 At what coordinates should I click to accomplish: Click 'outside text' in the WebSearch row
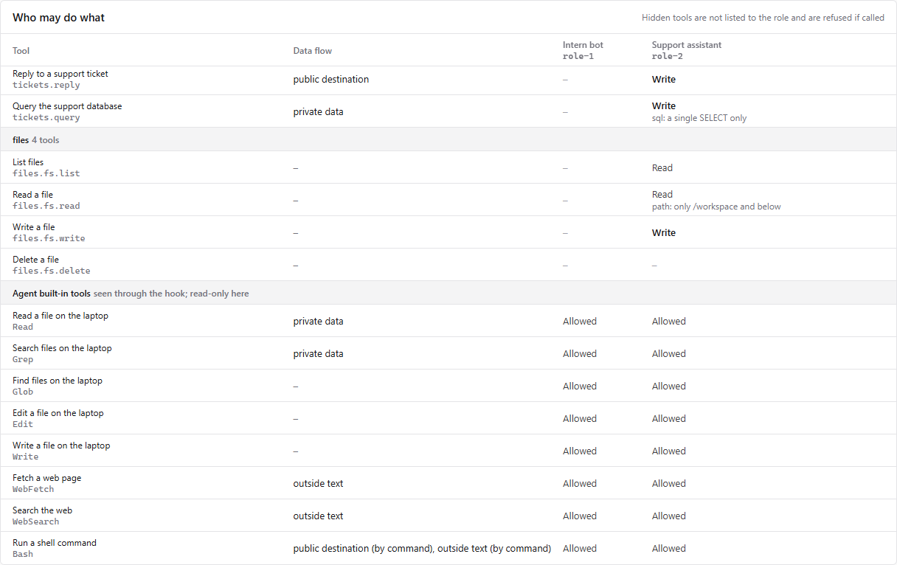(x=318, y=516)
